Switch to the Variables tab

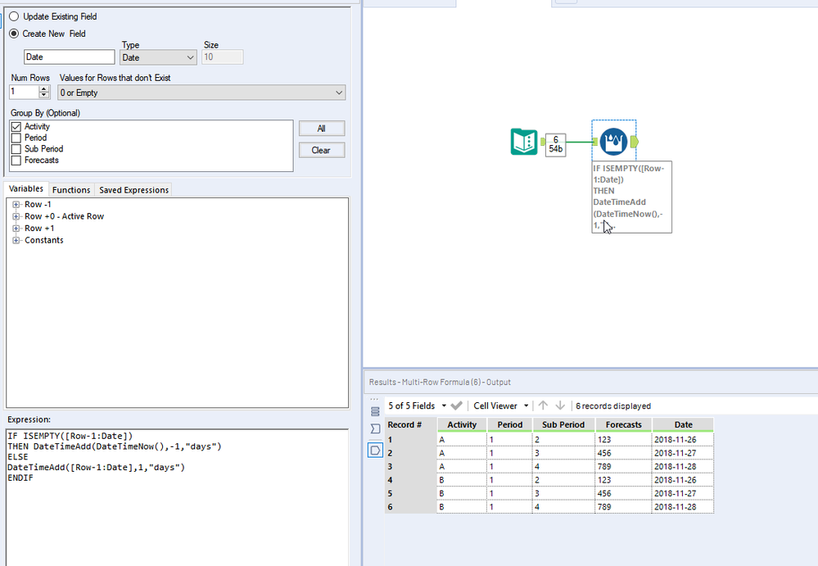(x=26, y=189)
